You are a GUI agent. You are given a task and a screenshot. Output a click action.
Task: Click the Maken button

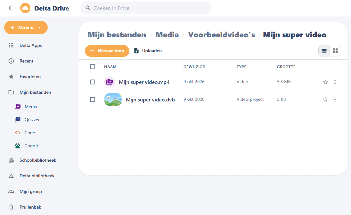26,27
